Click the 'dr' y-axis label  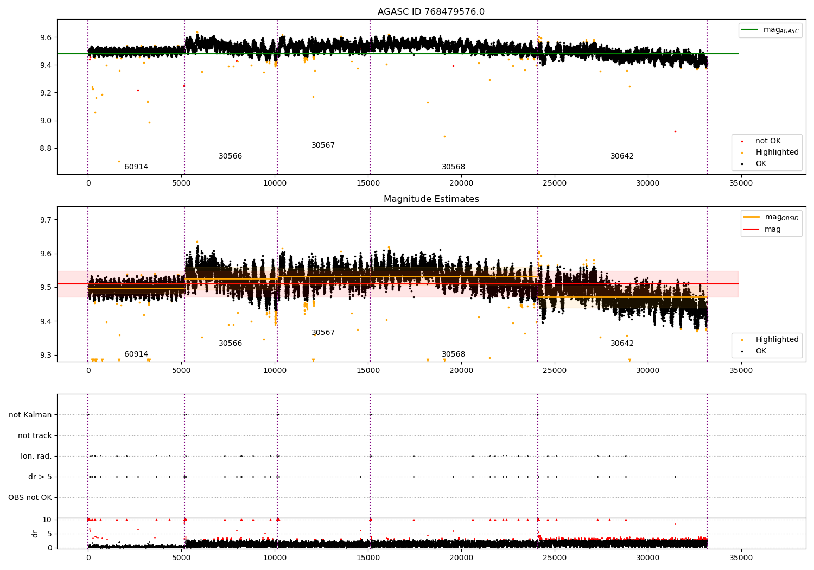click(35, 534)
